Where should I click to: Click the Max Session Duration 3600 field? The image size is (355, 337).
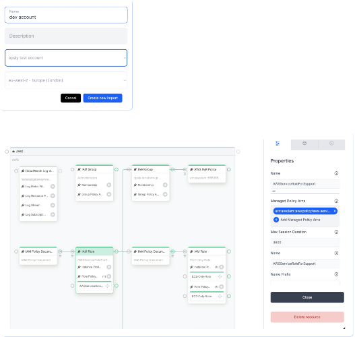pos(305,243)
